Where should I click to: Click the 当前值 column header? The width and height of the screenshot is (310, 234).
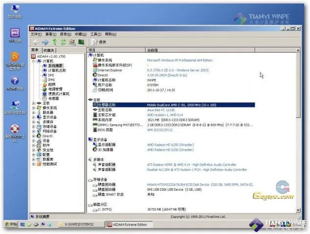click(x=152, y=50)
